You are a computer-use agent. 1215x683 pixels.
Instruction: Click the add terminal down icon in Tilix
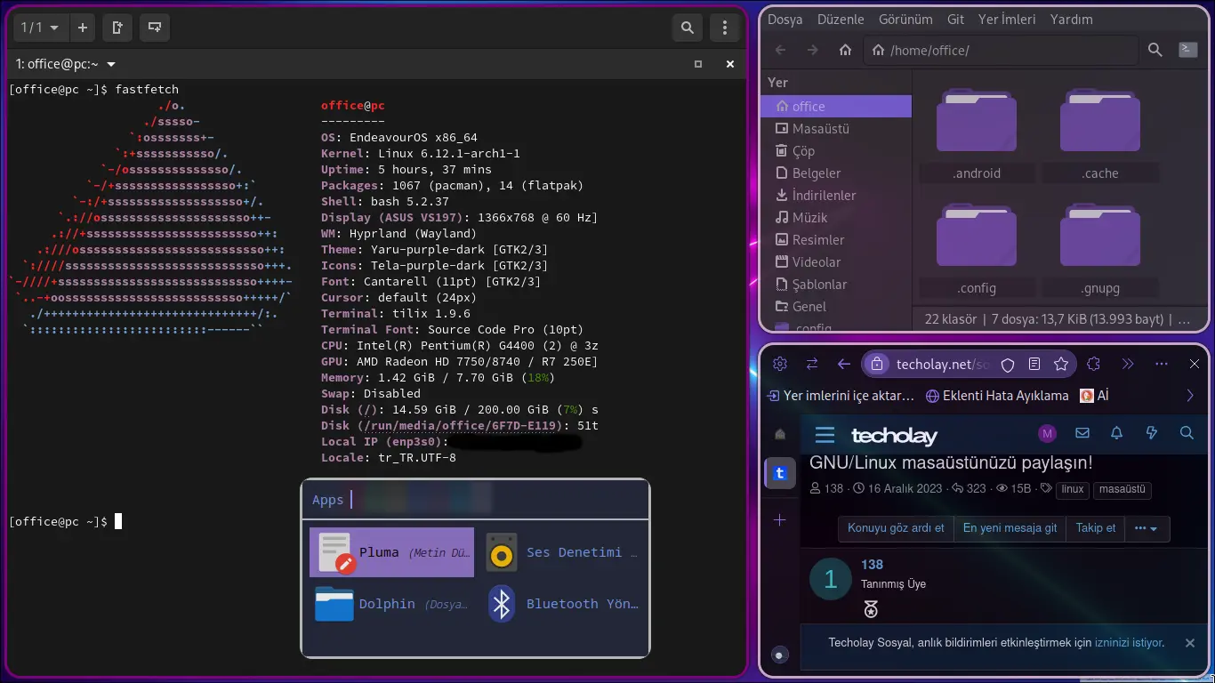point(154,28)
